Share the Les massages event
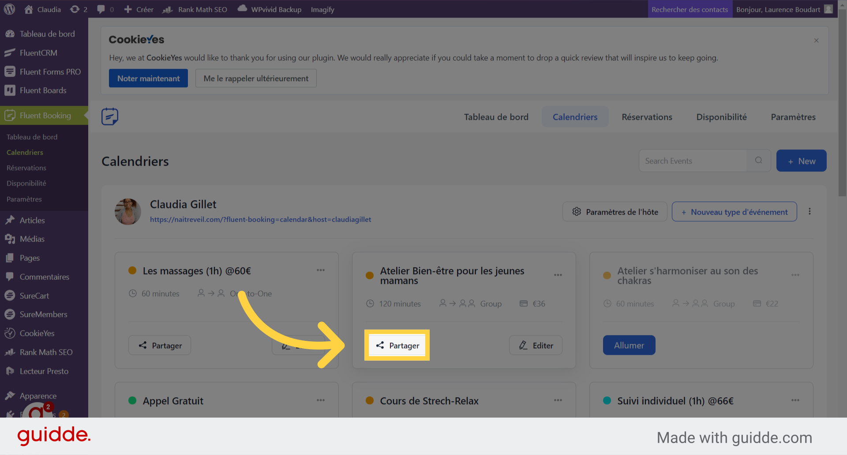 coord(160,345)
